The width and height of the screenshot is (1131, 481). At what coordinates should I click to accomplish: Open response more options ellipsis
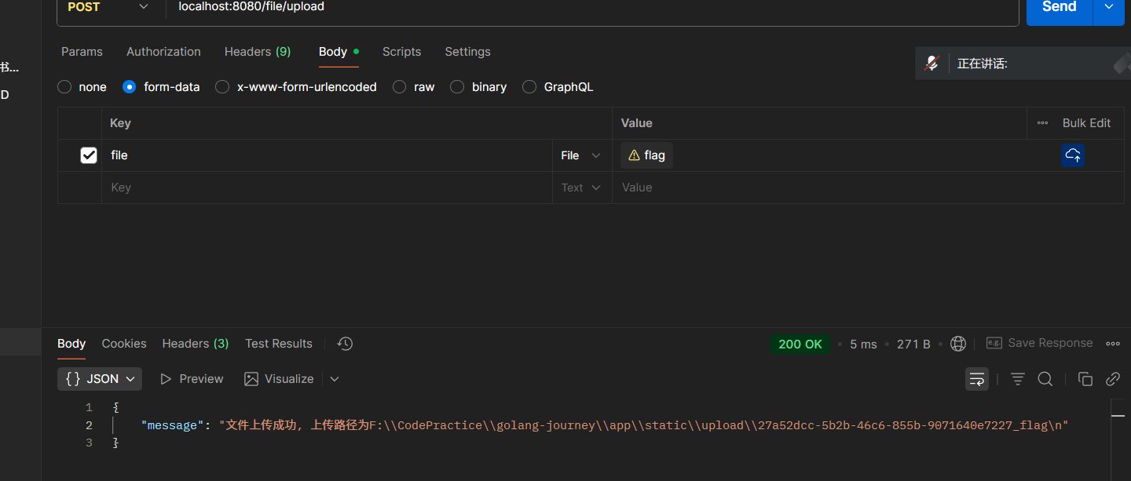[x=1112, y=344]
